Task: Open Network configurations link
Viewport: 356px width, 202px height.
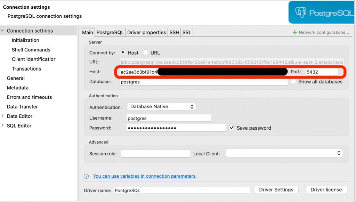Action: pyautogui.click(x=324, y=32)
